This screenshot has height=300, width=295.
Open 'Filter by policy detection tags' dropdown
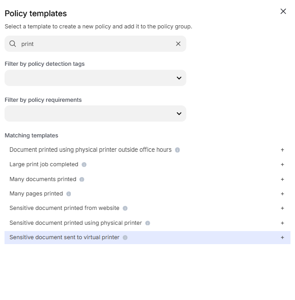point(95,78)
